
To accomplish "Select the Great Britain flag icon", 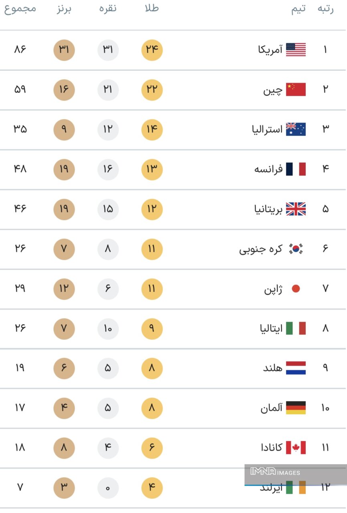I will point(296,209).
